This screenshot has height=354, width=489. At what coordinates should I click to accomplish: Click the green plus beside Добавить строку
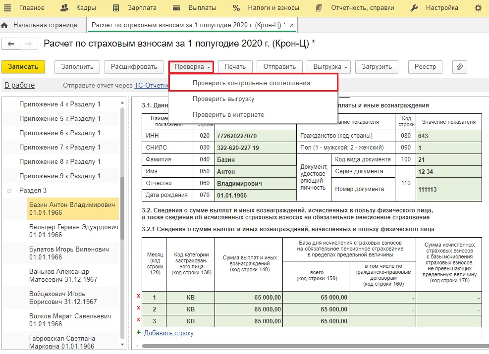[139, 333]
